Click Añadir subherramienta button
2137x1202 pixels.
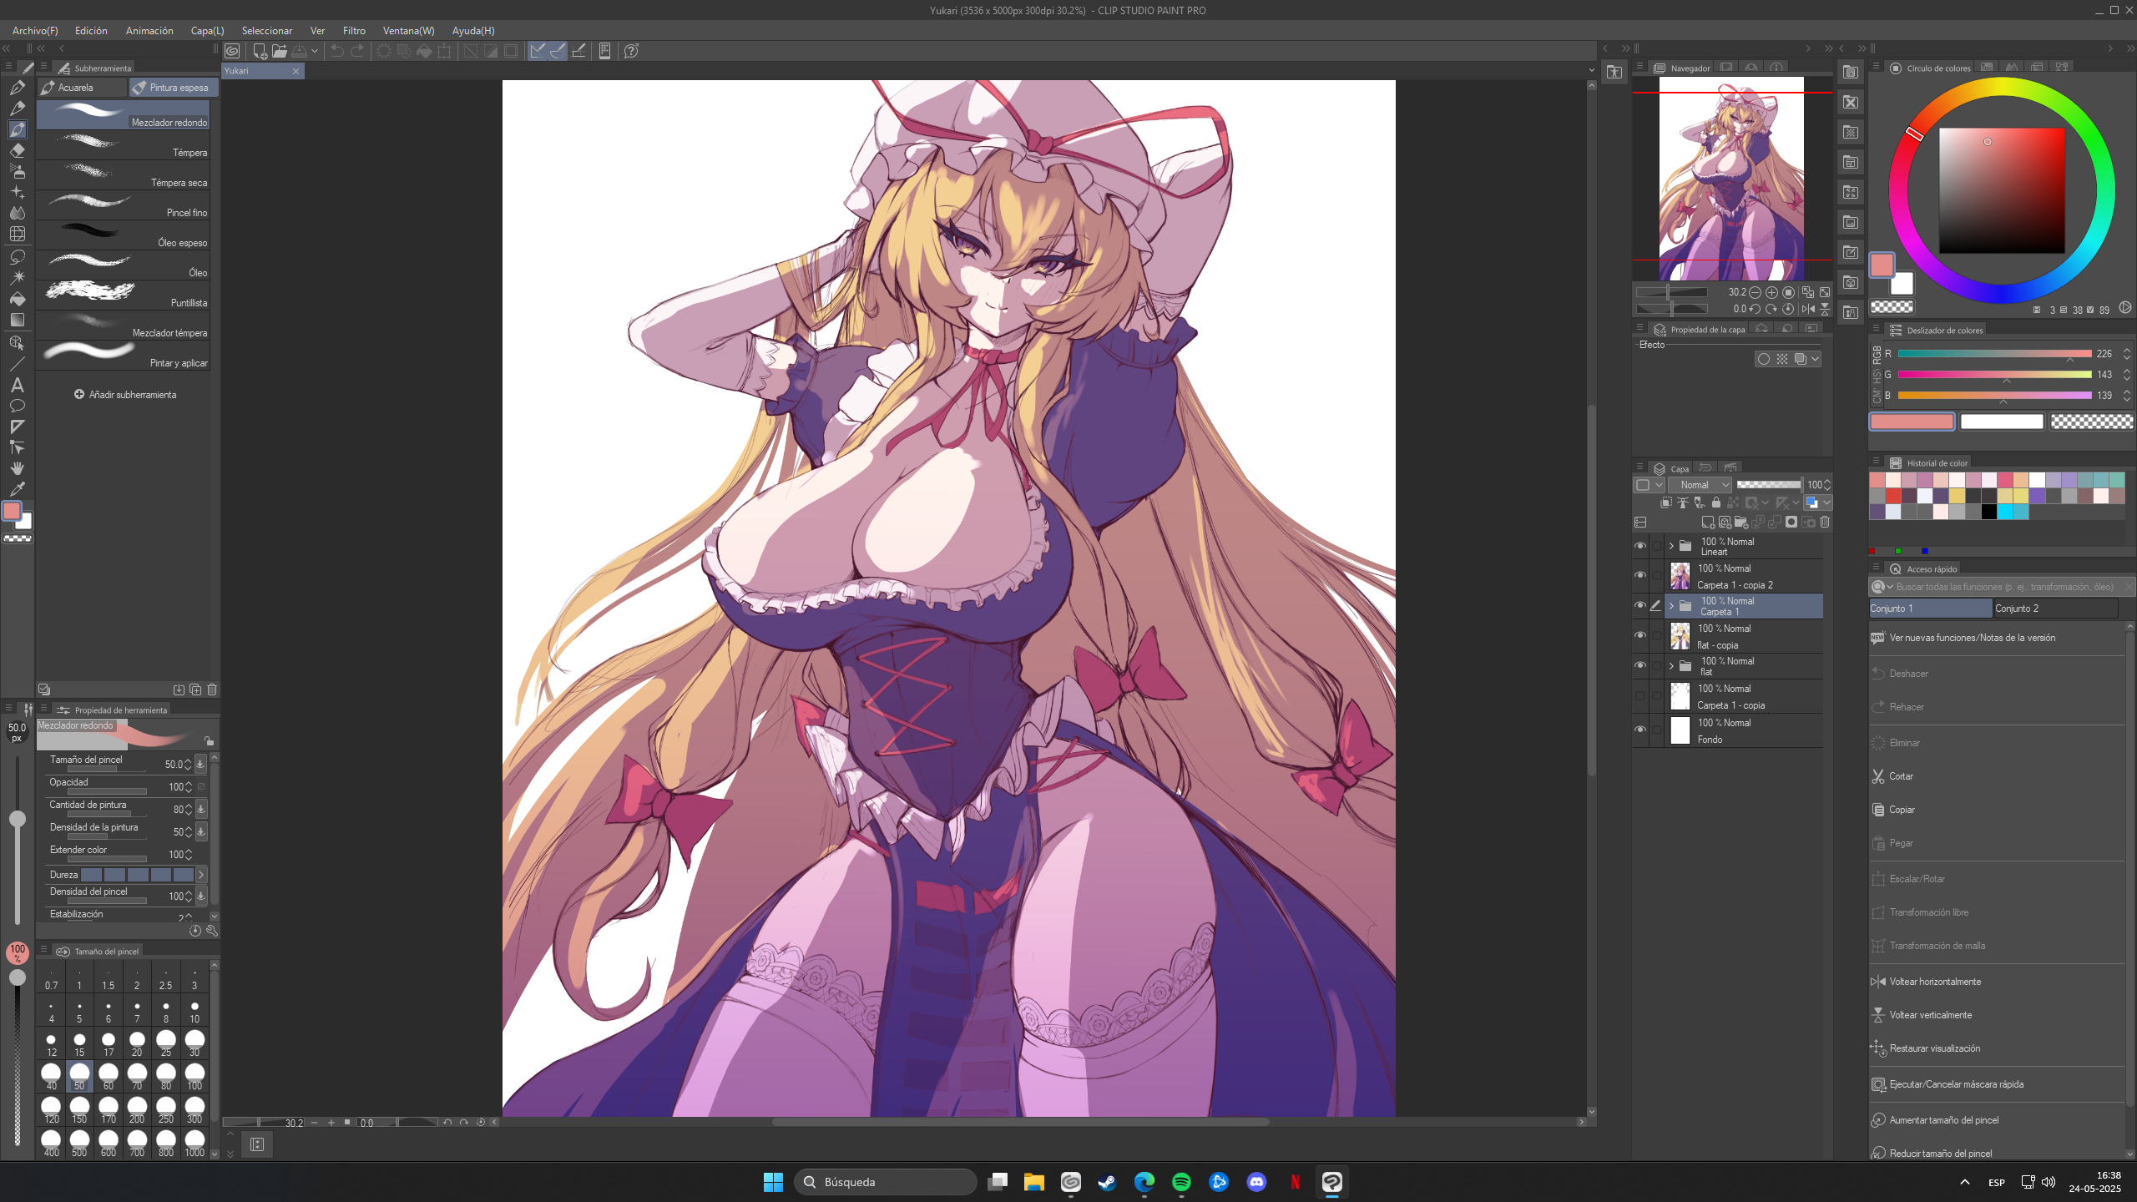coord(125,395)
